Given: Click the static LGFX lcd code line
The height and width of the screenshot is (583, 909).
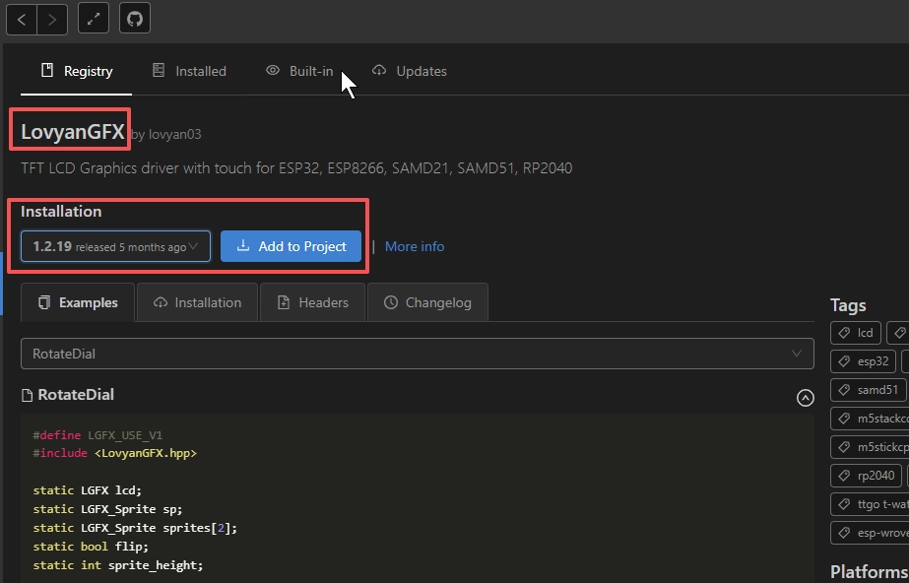Looking at the screenshot, I should (88, 490).
